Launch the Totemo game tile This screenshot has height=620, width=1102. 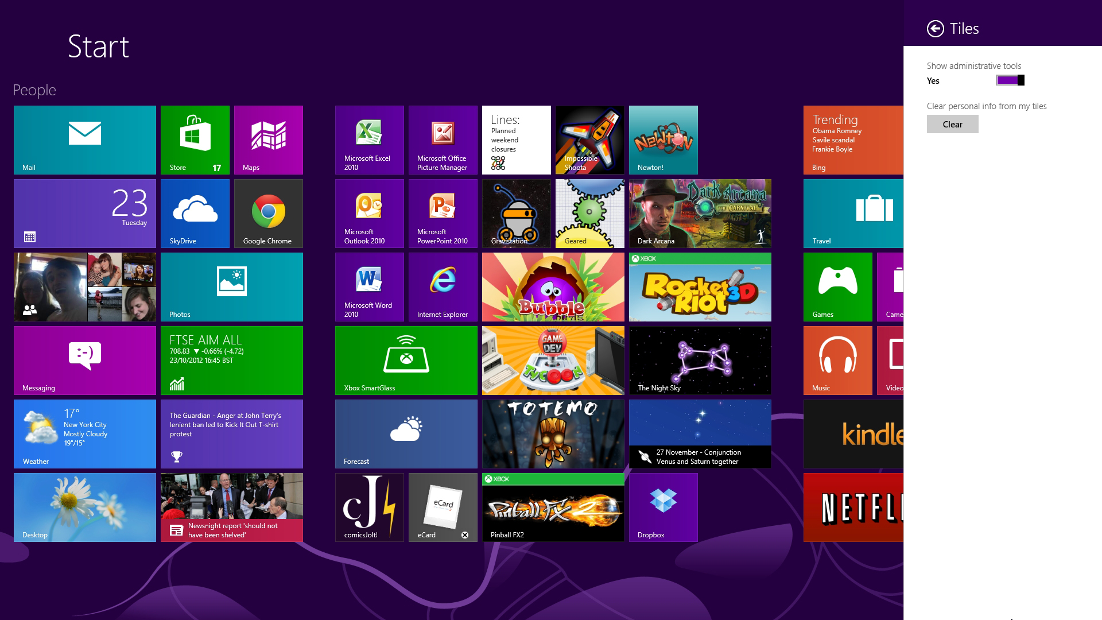pyautogui.click(x=553, y=434)
